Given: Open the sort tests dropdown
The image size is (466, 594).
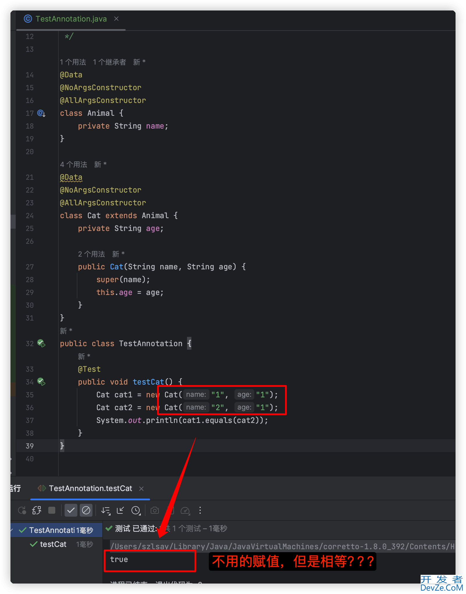Looking at the screenshot, I should click(x=106, y=511).
